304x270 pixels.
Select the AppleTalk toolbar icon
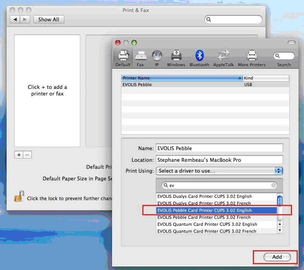pos(223,58)
